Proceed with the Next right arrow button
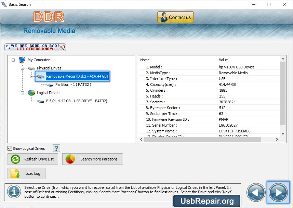 click(x=278, y=192)
